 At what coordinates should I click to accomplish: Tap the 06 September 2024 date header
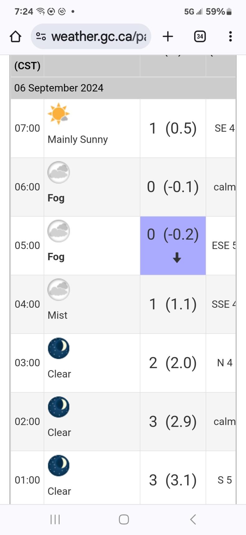click(59, 88)
